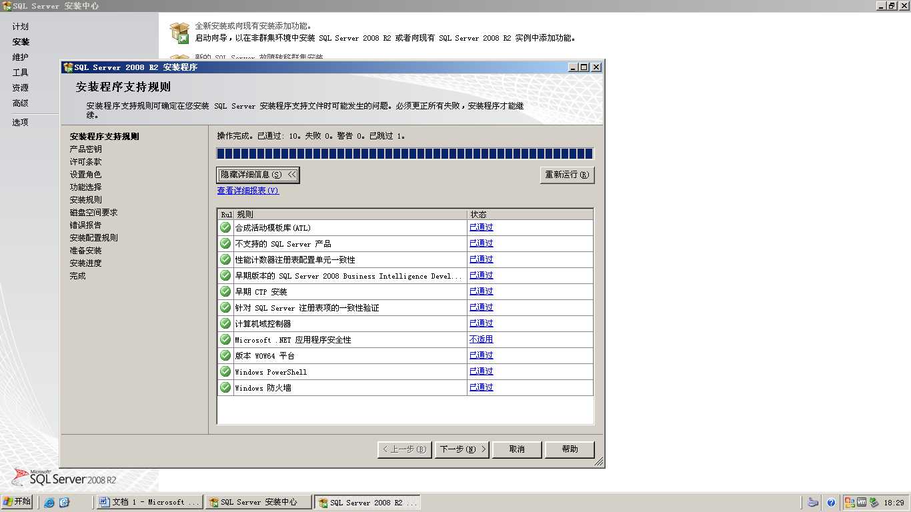This screenshot has height=512, width=911.
Task: Switch to SQL Server 2008 R2 taskbar button
Action: click(367, 502)
